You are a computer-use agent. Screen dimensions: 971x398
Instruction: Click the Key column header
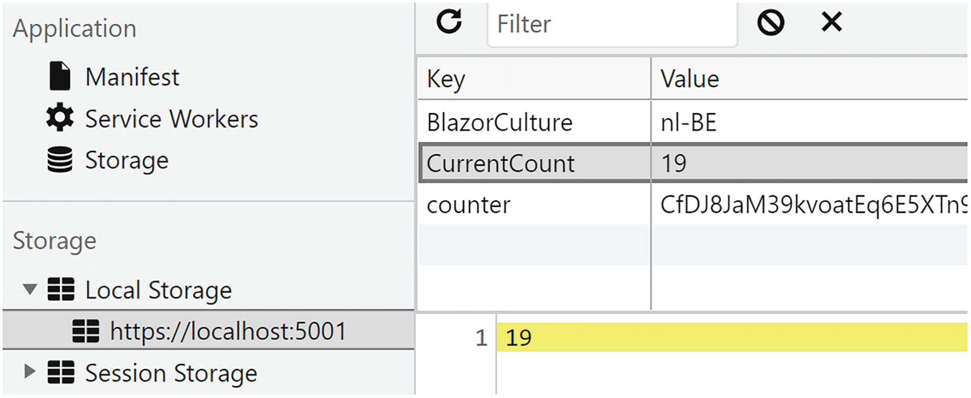coord(446,79)
